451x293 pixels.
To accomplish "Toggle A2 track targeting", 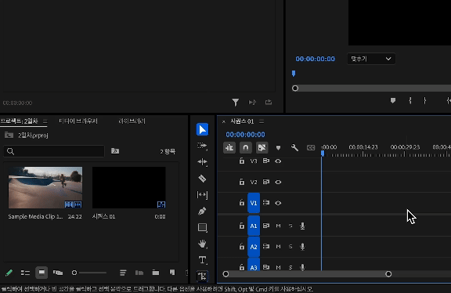I will pyautogui.click(x=254, y=247).
